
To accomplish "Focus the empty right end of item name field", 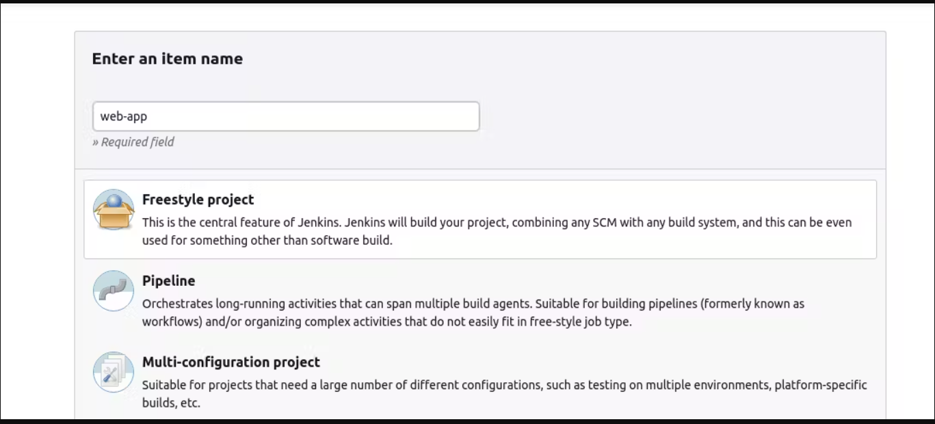I will click(410, 116).
